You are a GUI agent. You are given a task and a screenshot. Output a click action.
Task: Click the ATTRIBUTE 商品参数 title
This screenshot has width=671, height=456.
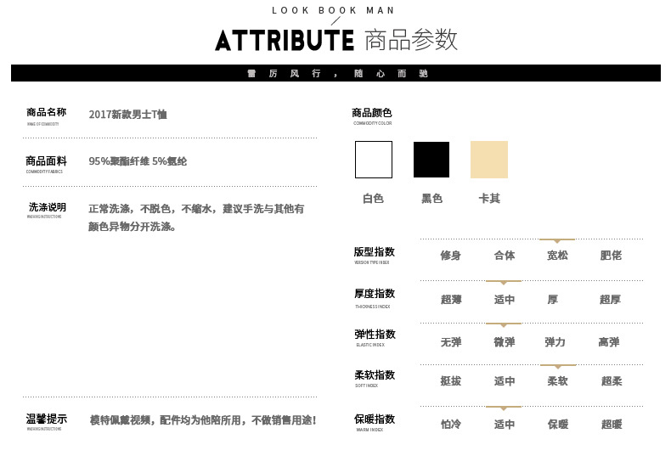tap(336, 40)
